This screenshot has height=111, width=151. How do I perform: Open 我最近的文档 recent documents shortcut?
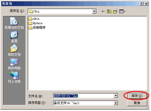coord(14,23)
